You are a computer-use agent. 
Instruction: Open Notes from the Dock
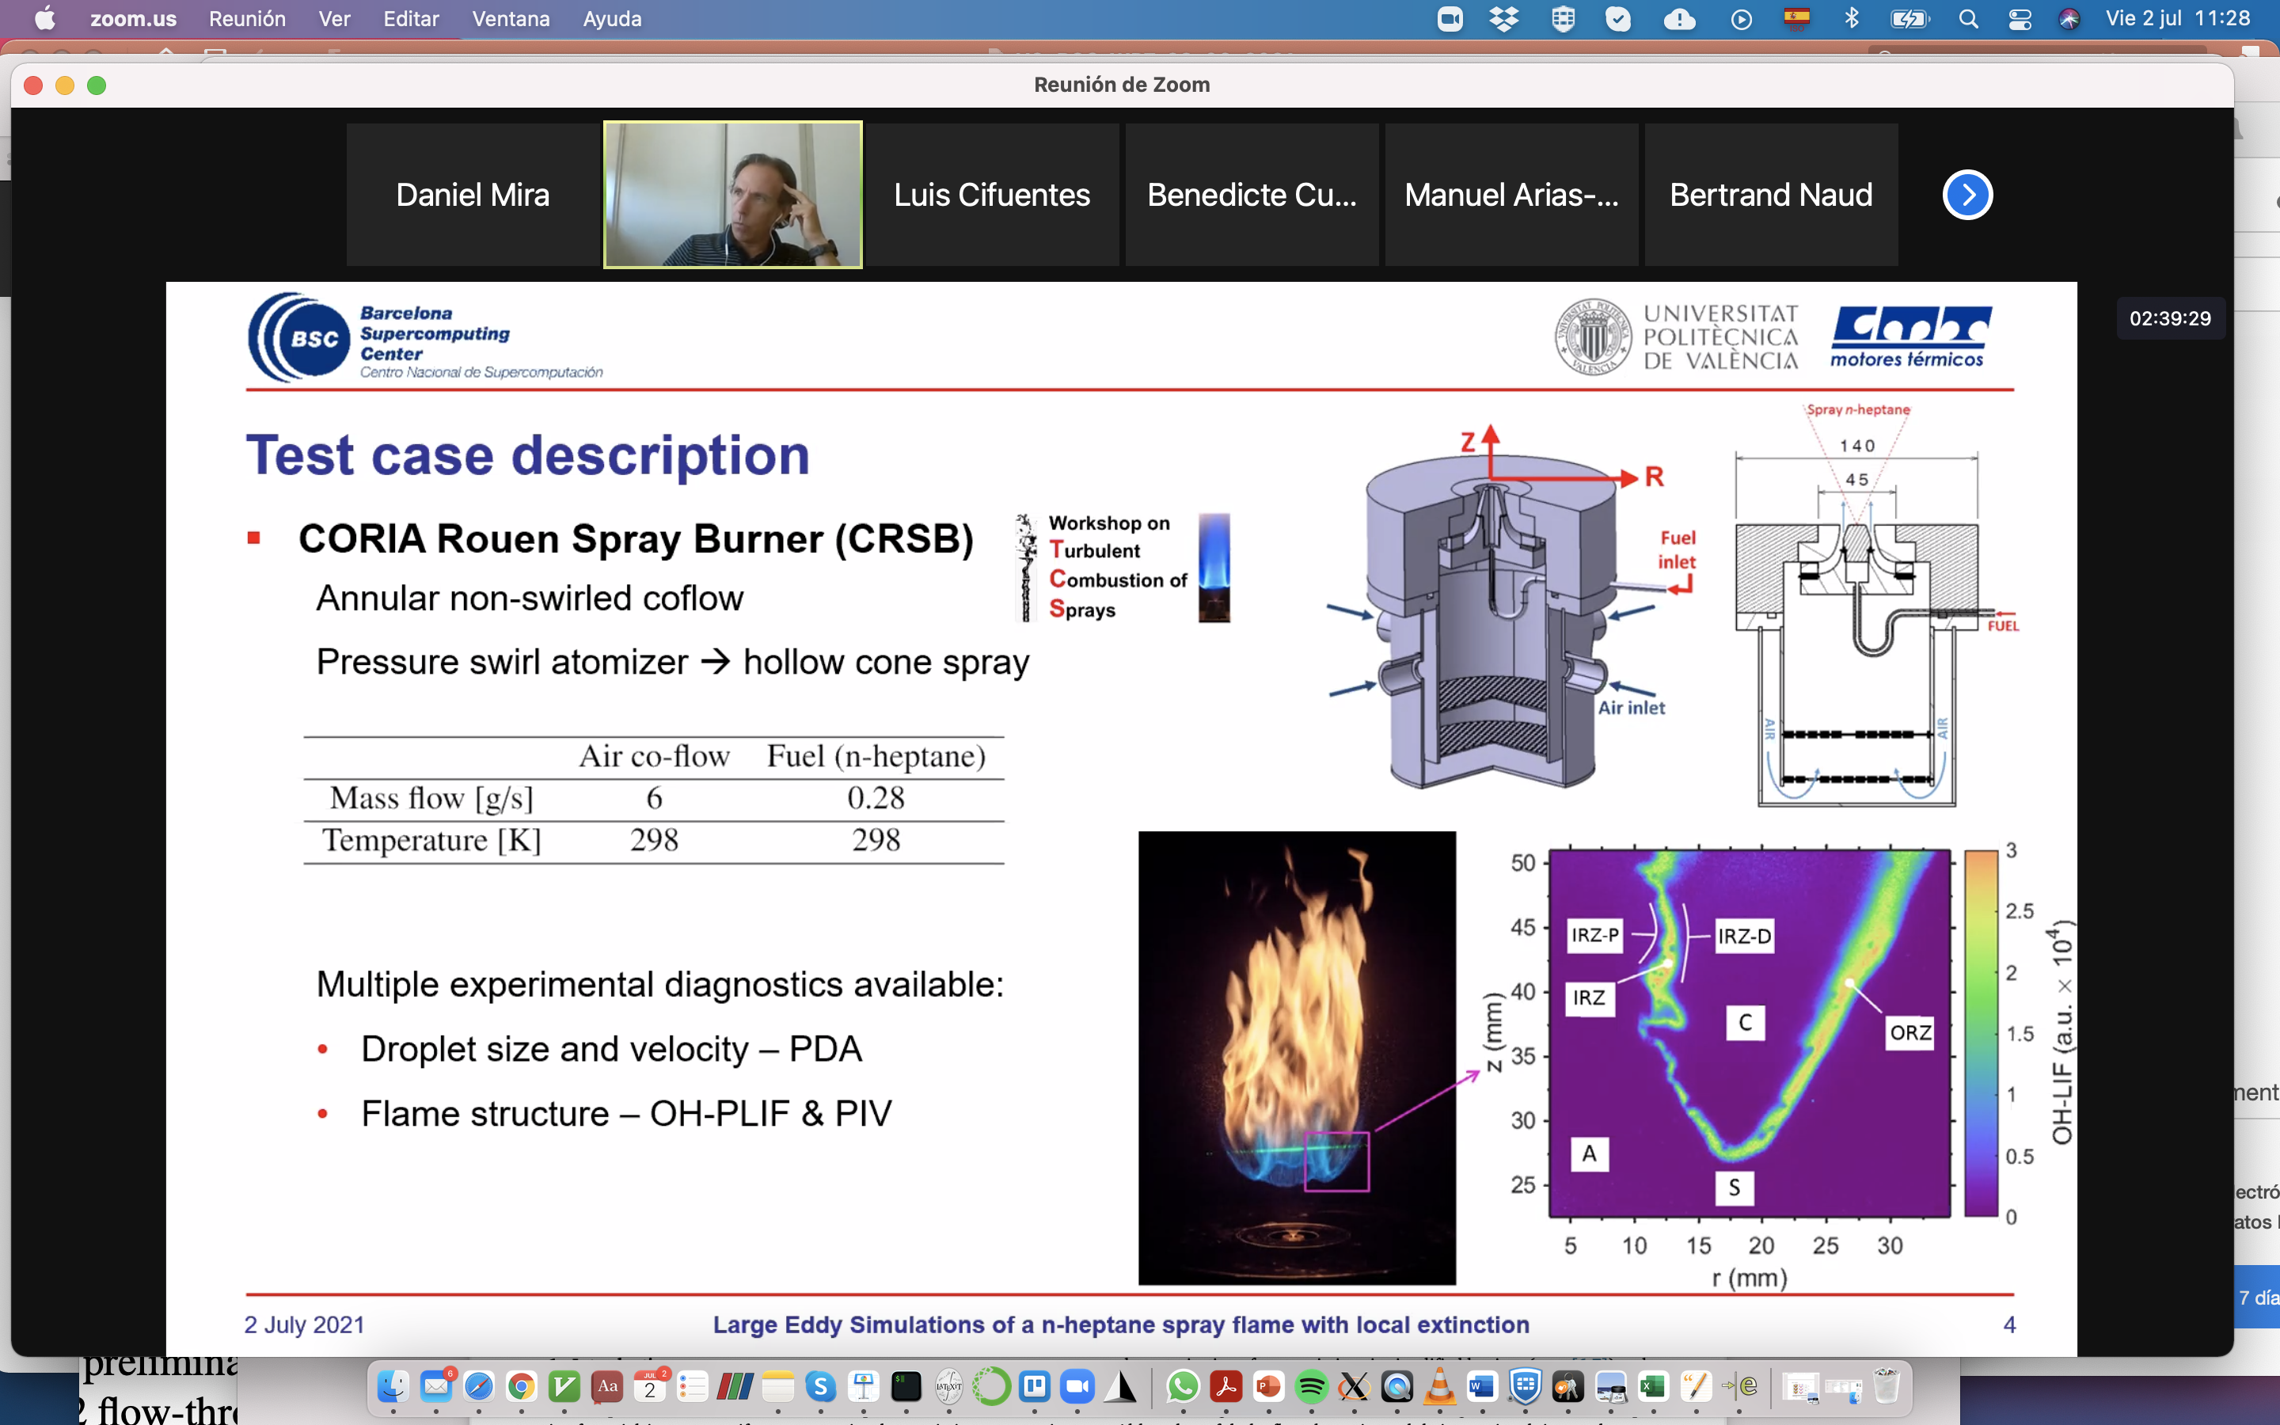click(x=778, y=1386)
